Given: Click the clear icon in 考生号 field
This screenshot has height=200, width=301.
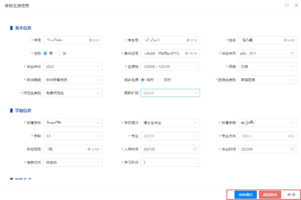Looking at the screenshot, I should tap(188, 40).
